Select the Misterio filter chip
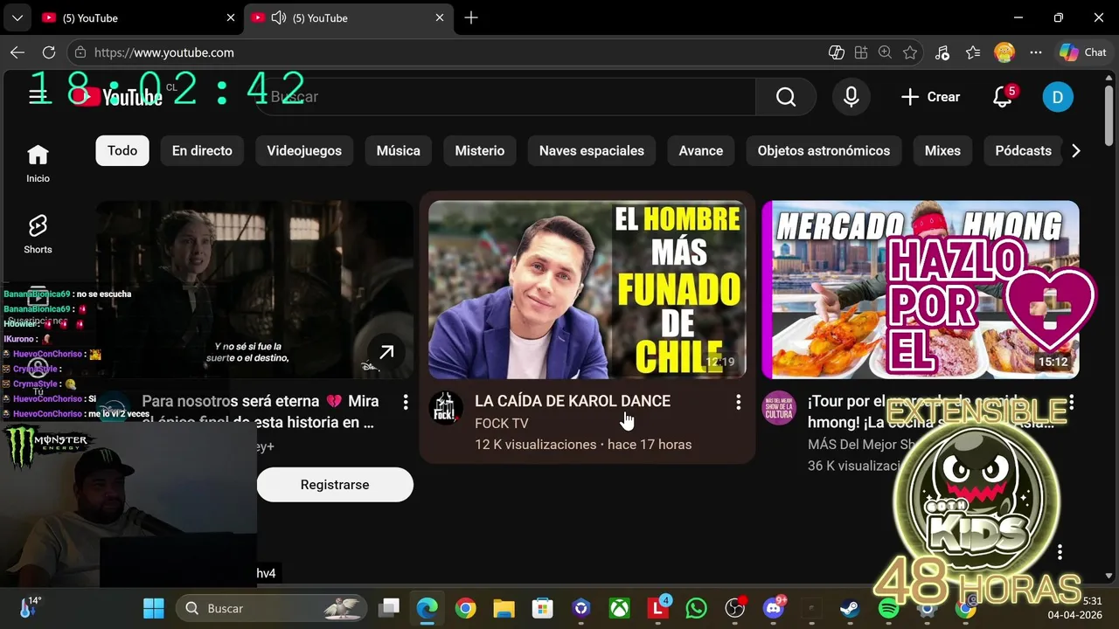This screenshot has height=629, width=1119. point(480,150)
